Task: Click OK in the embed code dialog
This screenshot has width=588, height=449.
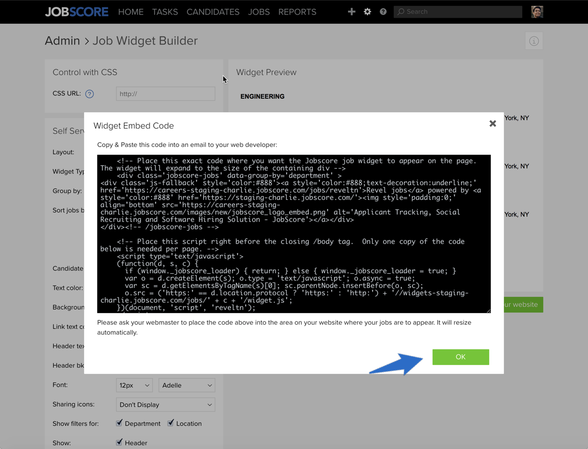Action: [460, 357]
